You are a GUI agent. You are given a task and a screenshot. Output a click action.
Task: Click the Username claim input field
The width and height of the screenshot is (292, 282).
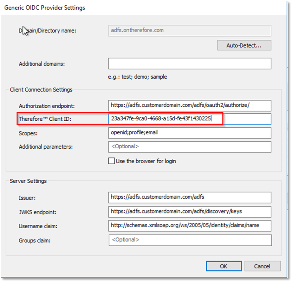[x=189, y=225]
